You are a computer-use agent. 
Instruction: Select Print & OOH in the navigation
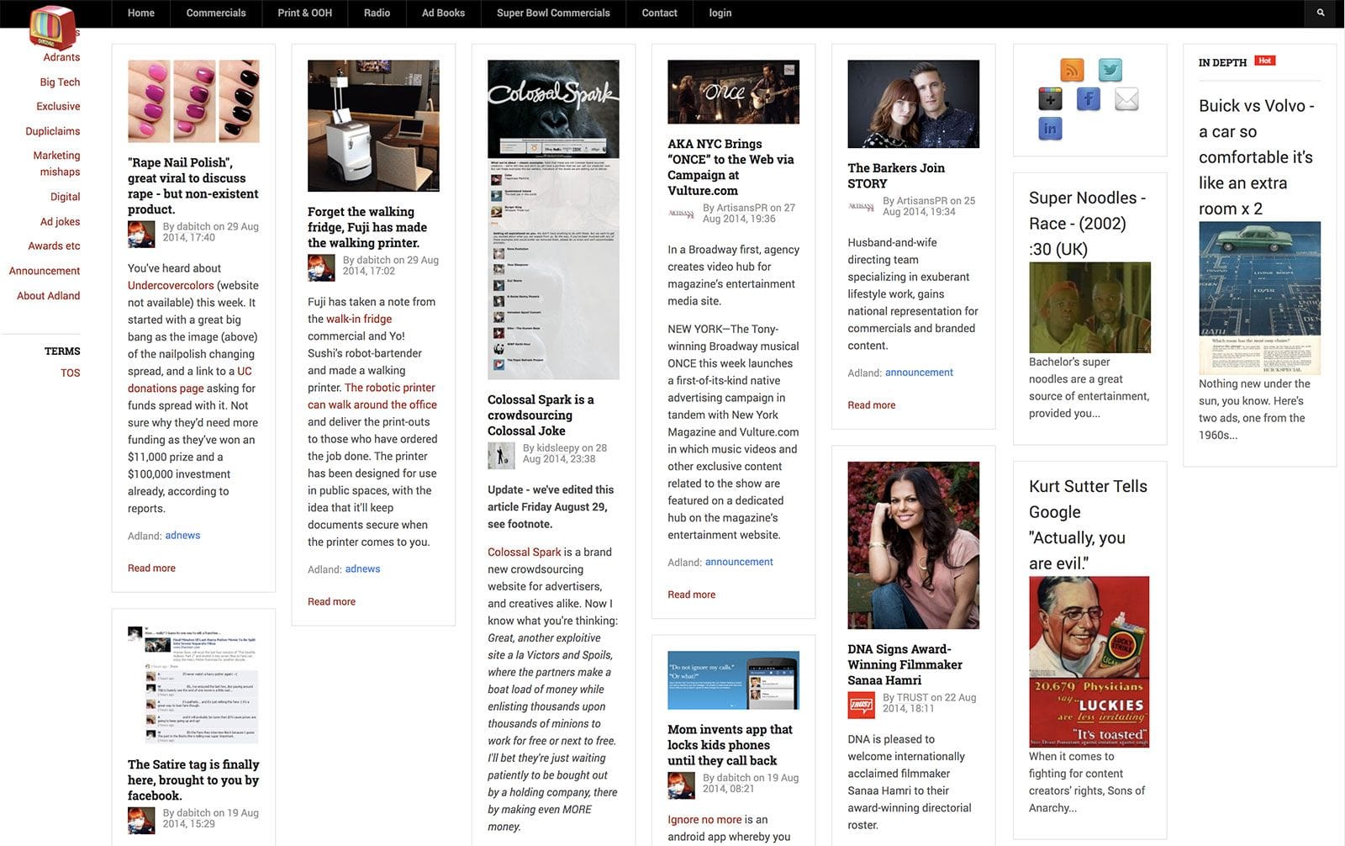coord(304,13)
